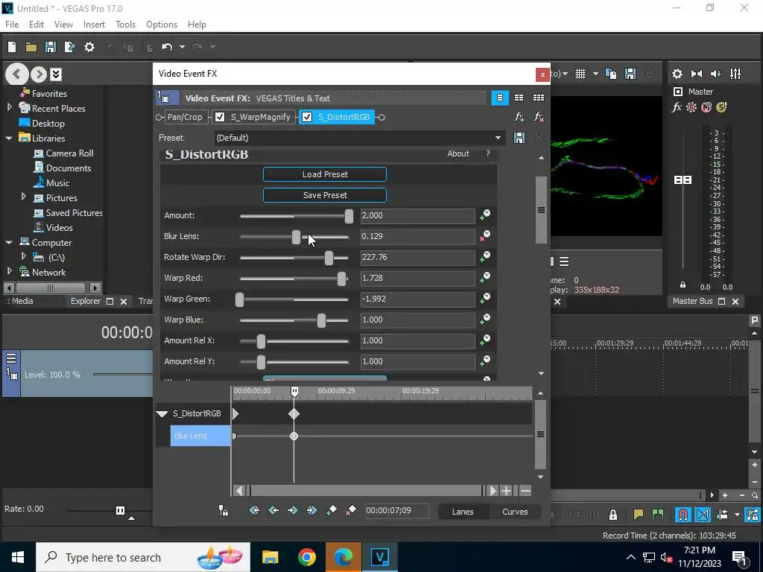The height and width of the screenshot is (572, 763).
Task: Expand Pictures folder node
Action: [x=23, y=197]
